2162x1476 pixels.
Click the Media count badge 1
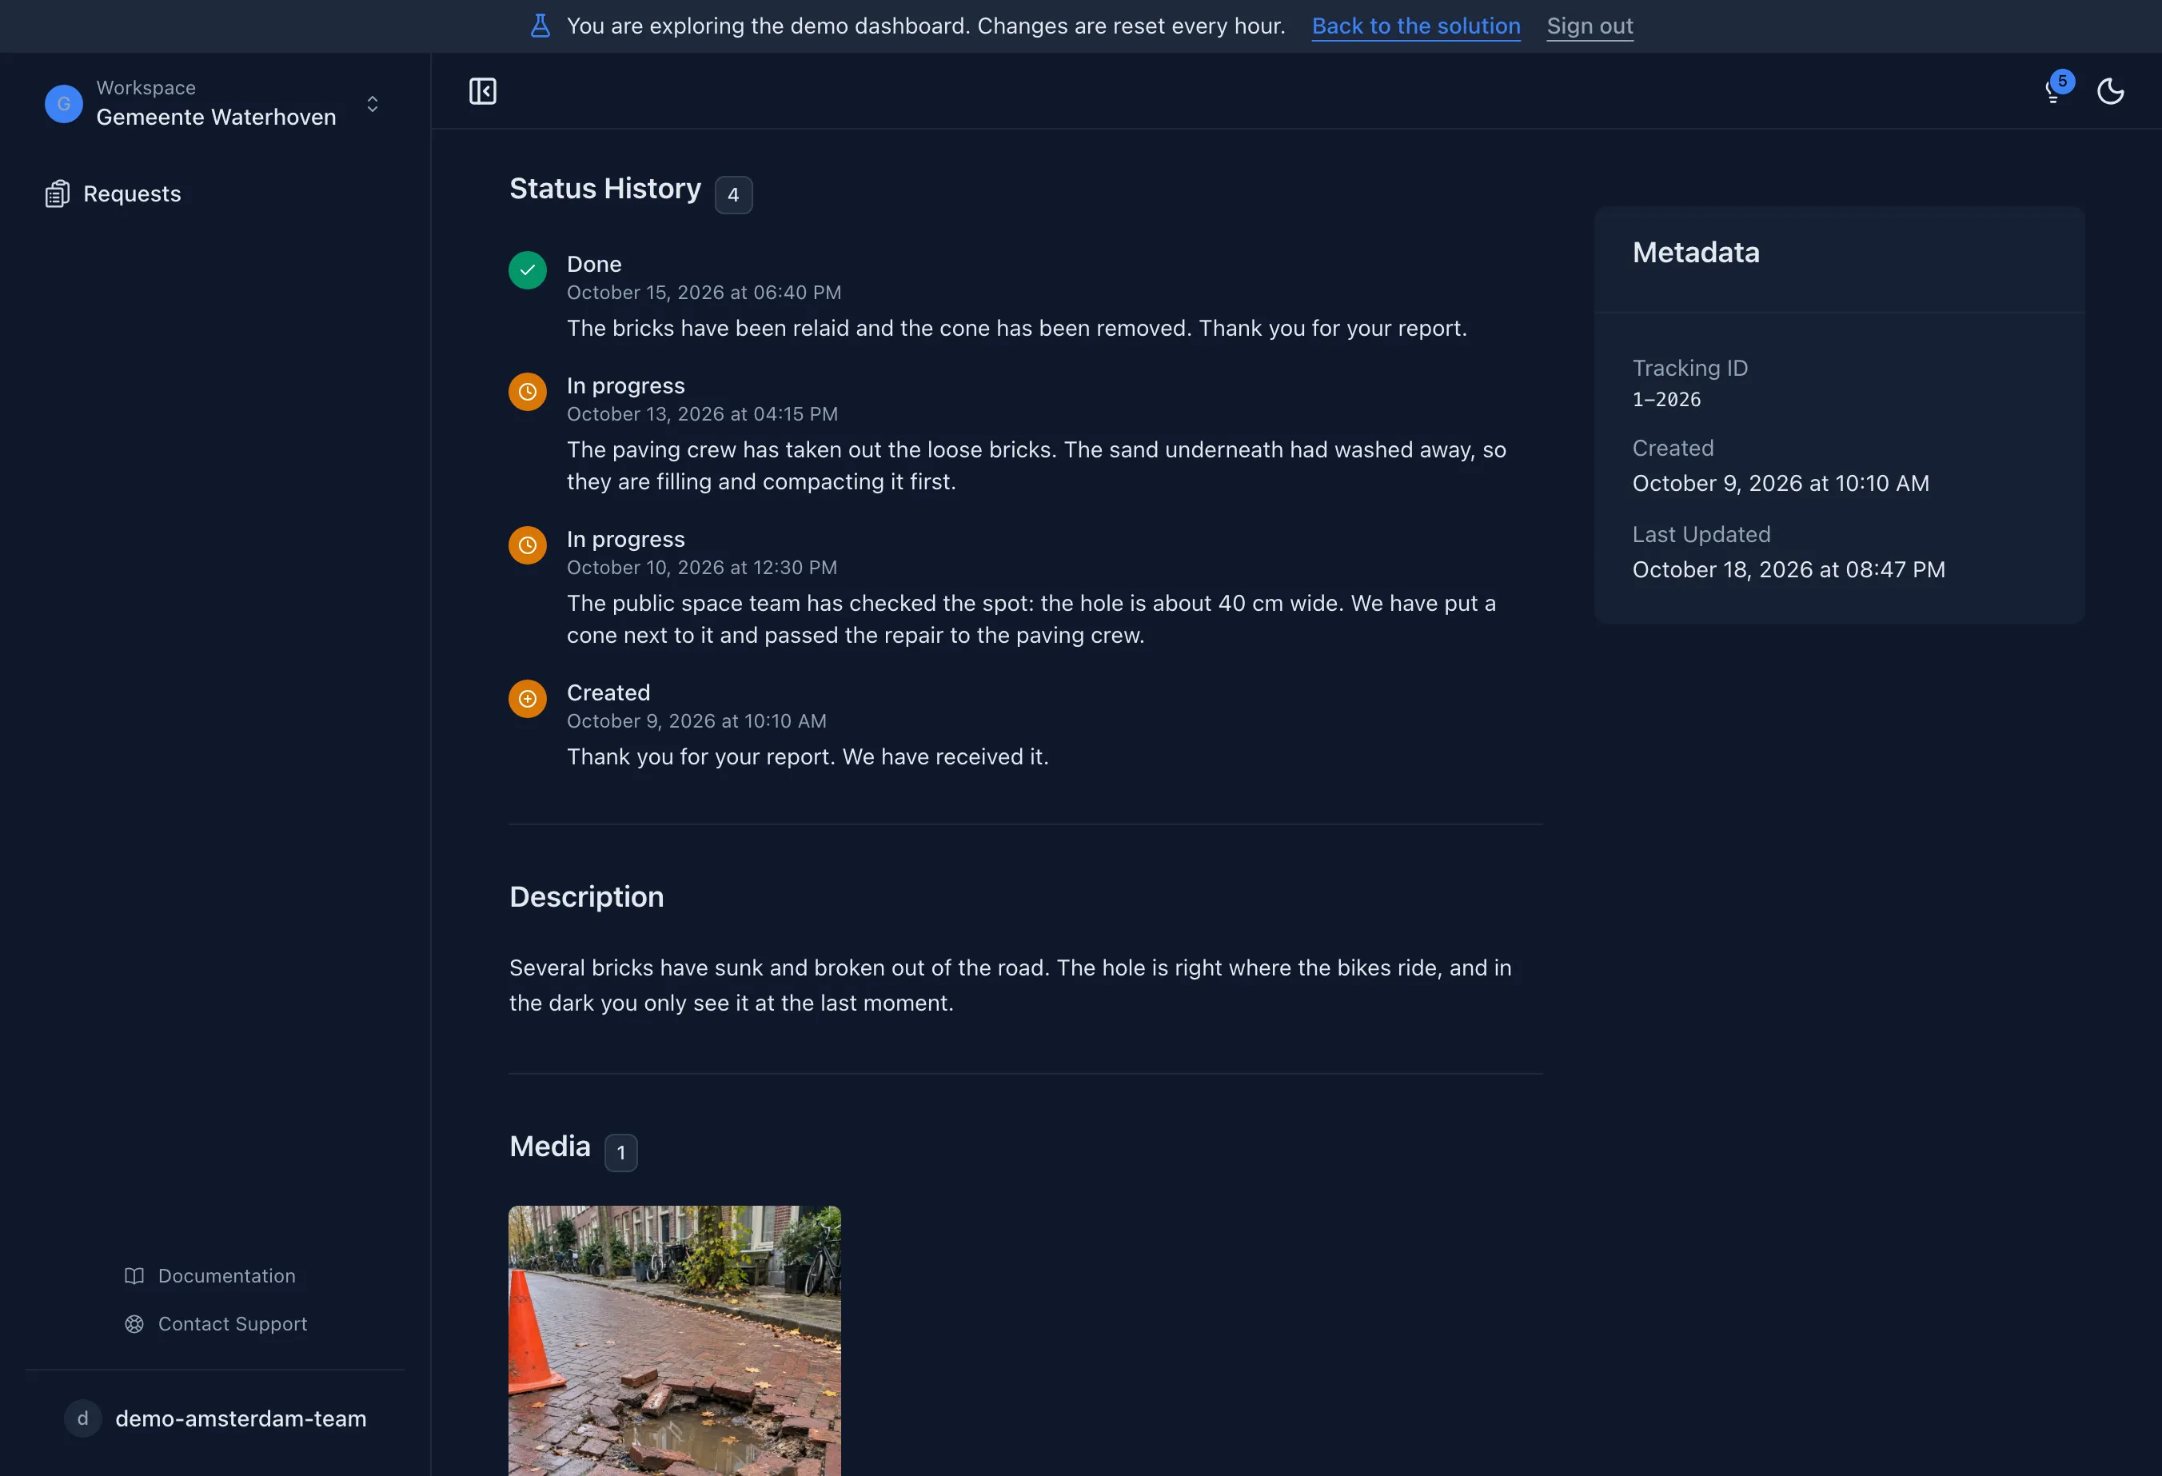pos(620,1153)
